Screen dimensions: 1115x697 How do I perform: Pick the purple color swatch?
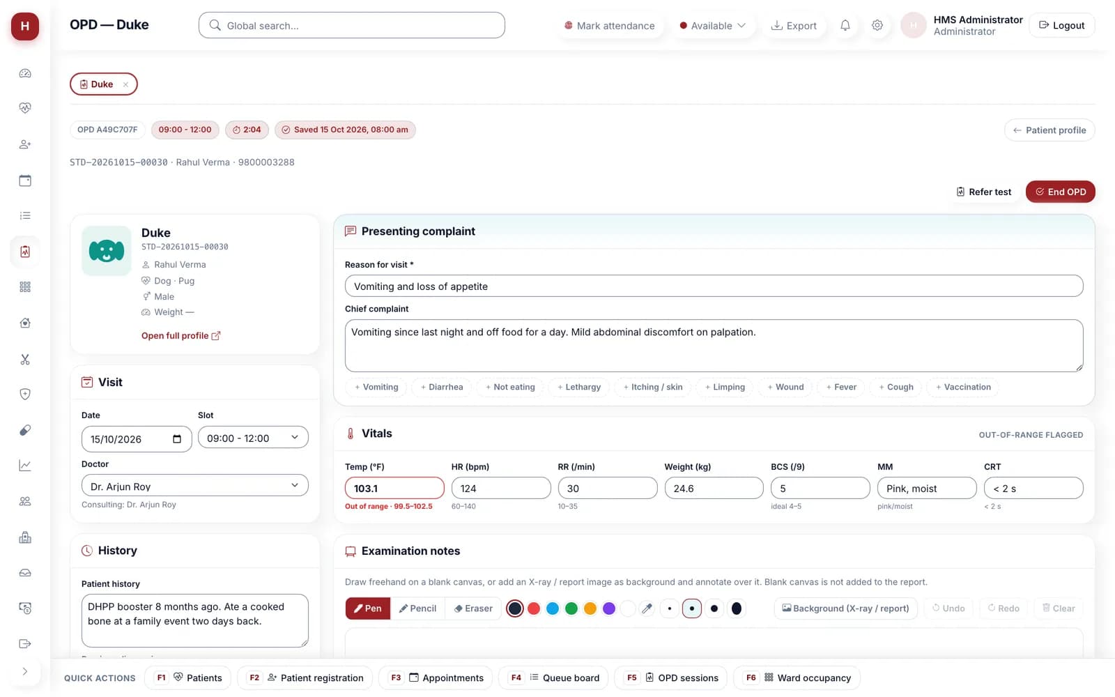coord(609,608)
